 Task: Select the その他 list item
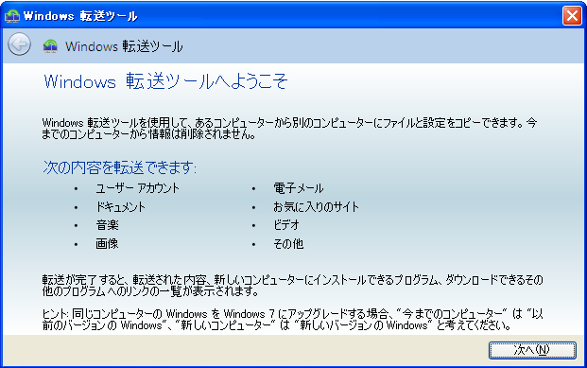(x=288, y=244)
